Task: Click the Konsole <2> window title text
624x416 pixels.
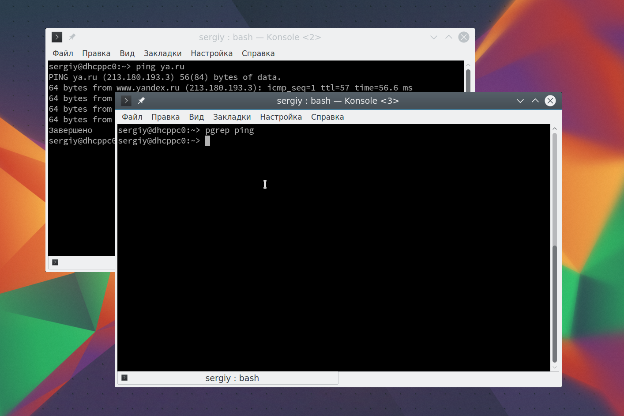Action: [259, 37]
